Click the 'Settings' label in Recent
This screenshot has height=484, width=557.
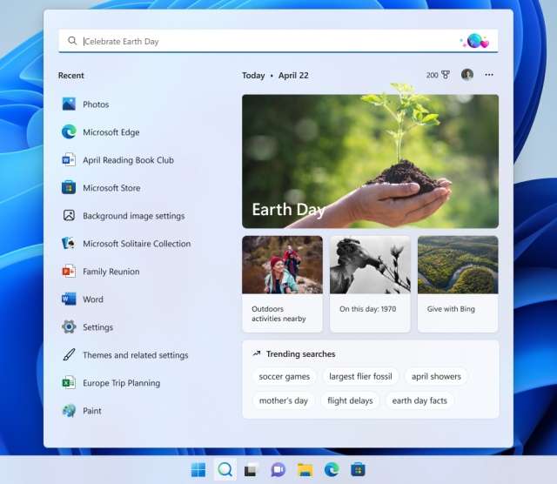[x=98, y=327]
